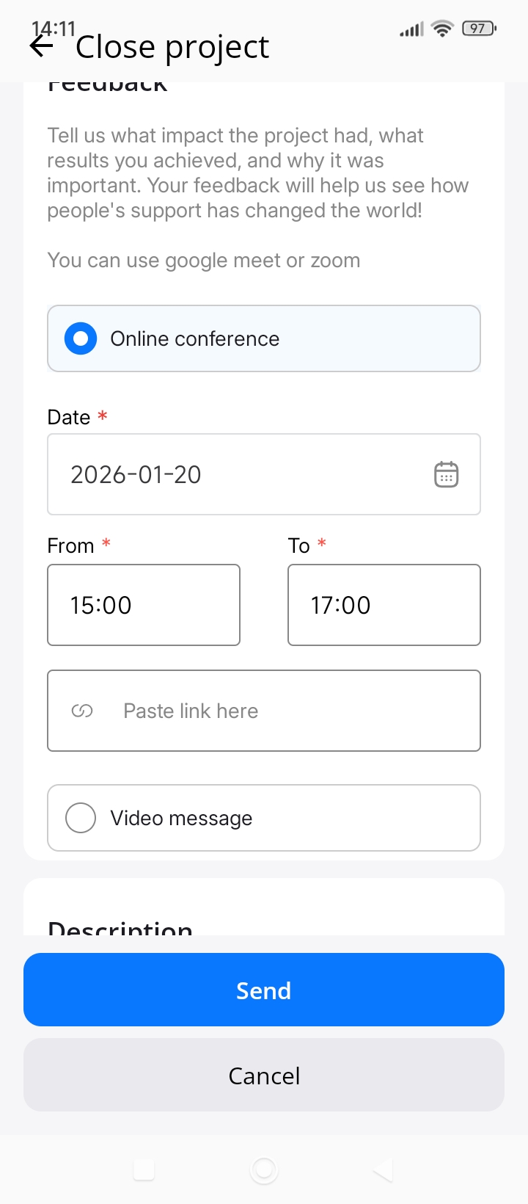
Task: Select the Video message radio button
Action: coord(81,818)
